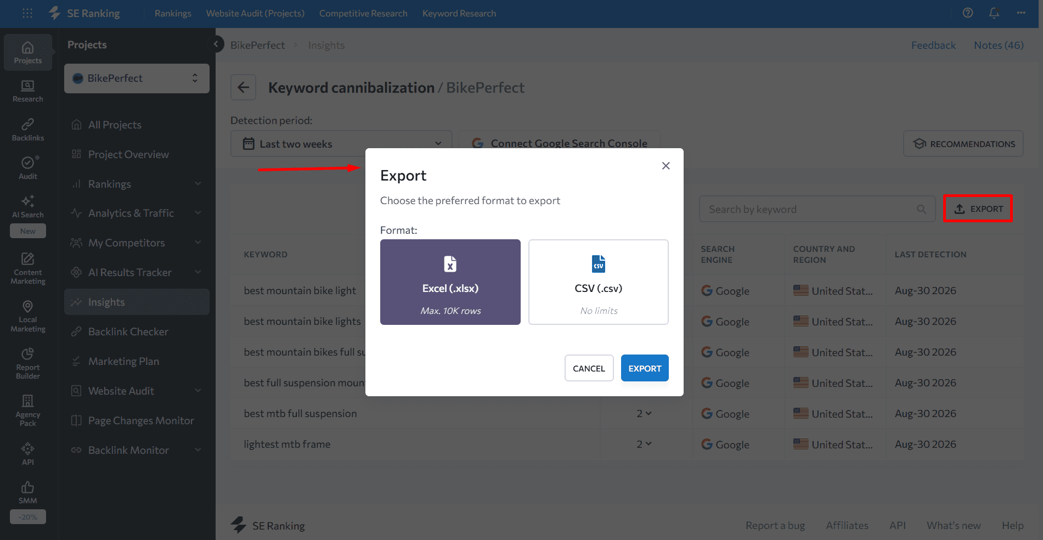Open the help question-mark icon
The image size is (1043, 540).
pyautogui.click(x=968, y=13)
